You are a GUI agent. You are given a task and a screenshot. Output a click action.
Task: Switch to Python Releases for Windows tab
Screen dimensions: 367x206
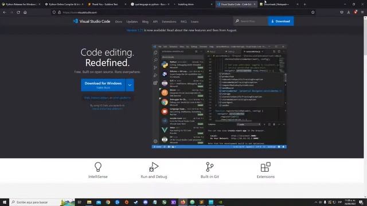21,4
